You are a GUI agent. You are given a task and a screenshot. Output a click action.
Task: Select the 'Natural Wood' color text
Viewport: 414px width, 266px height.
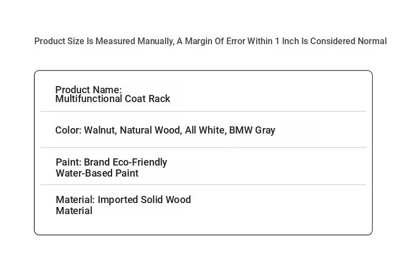pos(151,130)
